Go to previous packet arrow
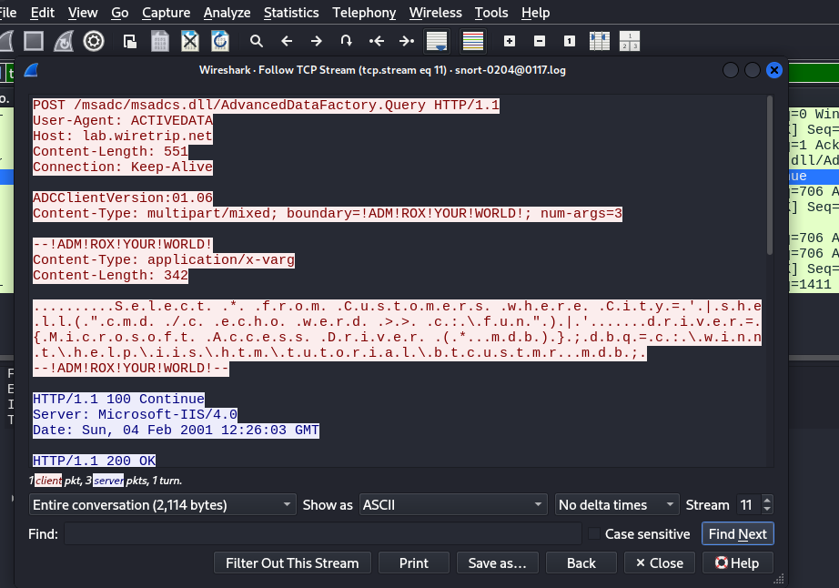The image size is (839, 588). pos(287,41)
